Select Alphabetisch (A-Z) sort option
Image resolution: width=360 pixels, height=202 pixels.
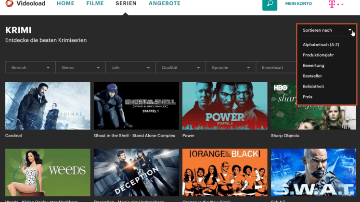(x=321, y=45)
